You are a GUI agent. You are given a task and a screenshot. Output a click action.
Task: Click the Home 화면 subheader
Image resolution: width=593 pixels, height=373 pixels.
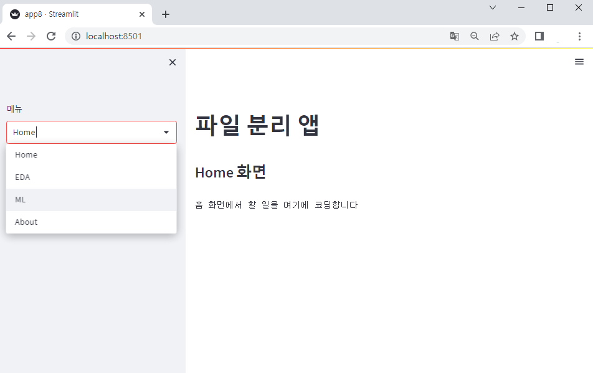(x=230, y=172)
